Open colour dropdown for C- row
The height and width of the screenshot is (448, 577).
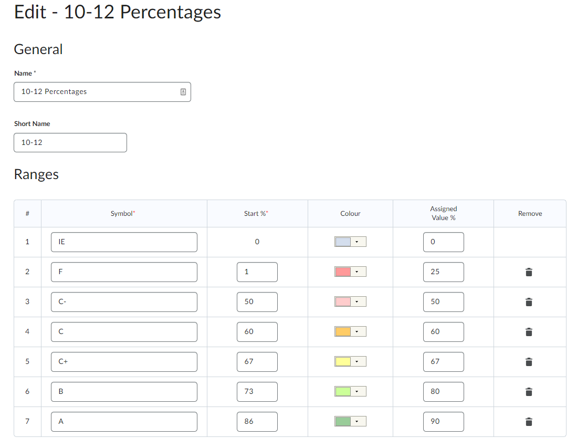tap(350, 301)
